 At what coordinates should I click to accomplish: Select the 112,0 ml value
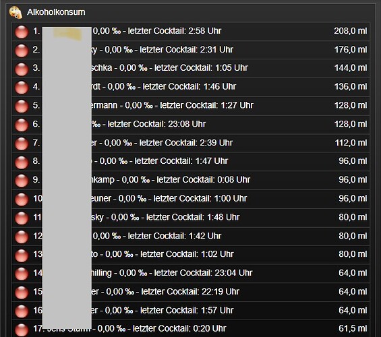point(351,142)
